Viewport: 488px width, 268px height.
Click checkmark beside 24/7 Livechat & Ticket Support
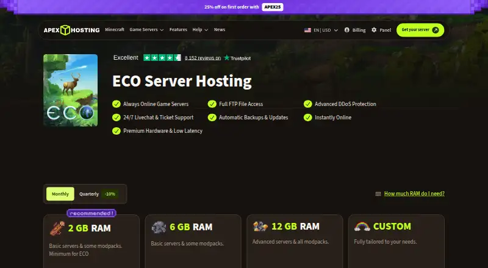117,117
